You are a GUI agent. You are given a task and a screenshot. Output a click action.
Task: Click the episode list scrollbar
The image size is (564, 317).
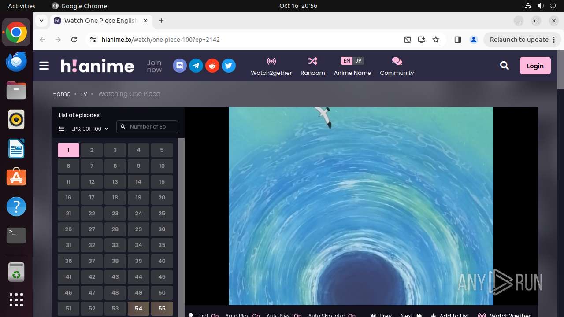point(181,227)
